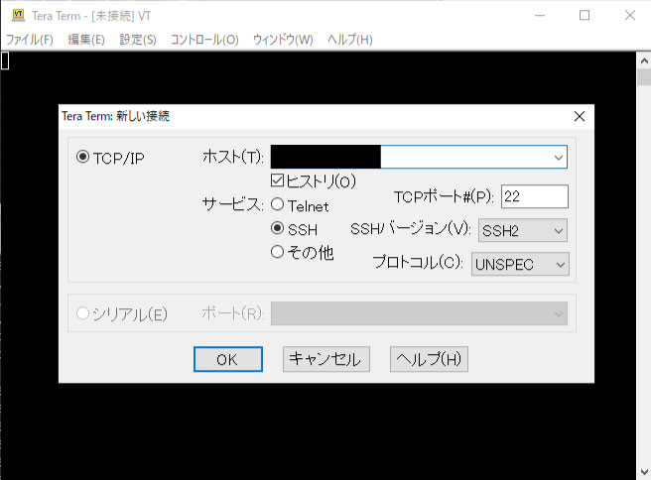Choose Telnet service option
Viewport: 651px width, 480px height.
277,204
